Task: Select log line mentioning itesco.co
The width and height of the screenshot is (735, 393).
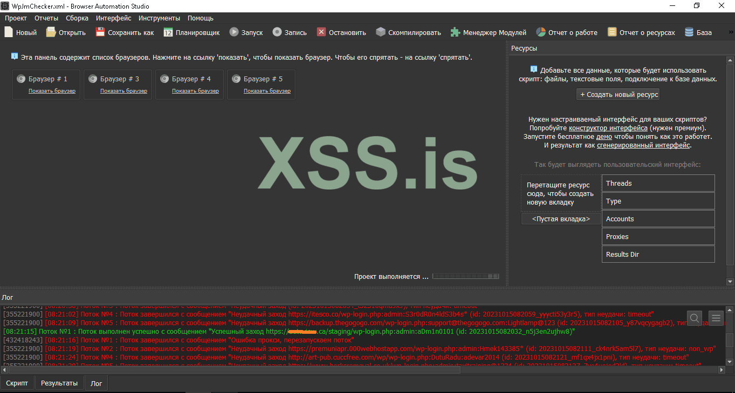Action: coord(328,314)
